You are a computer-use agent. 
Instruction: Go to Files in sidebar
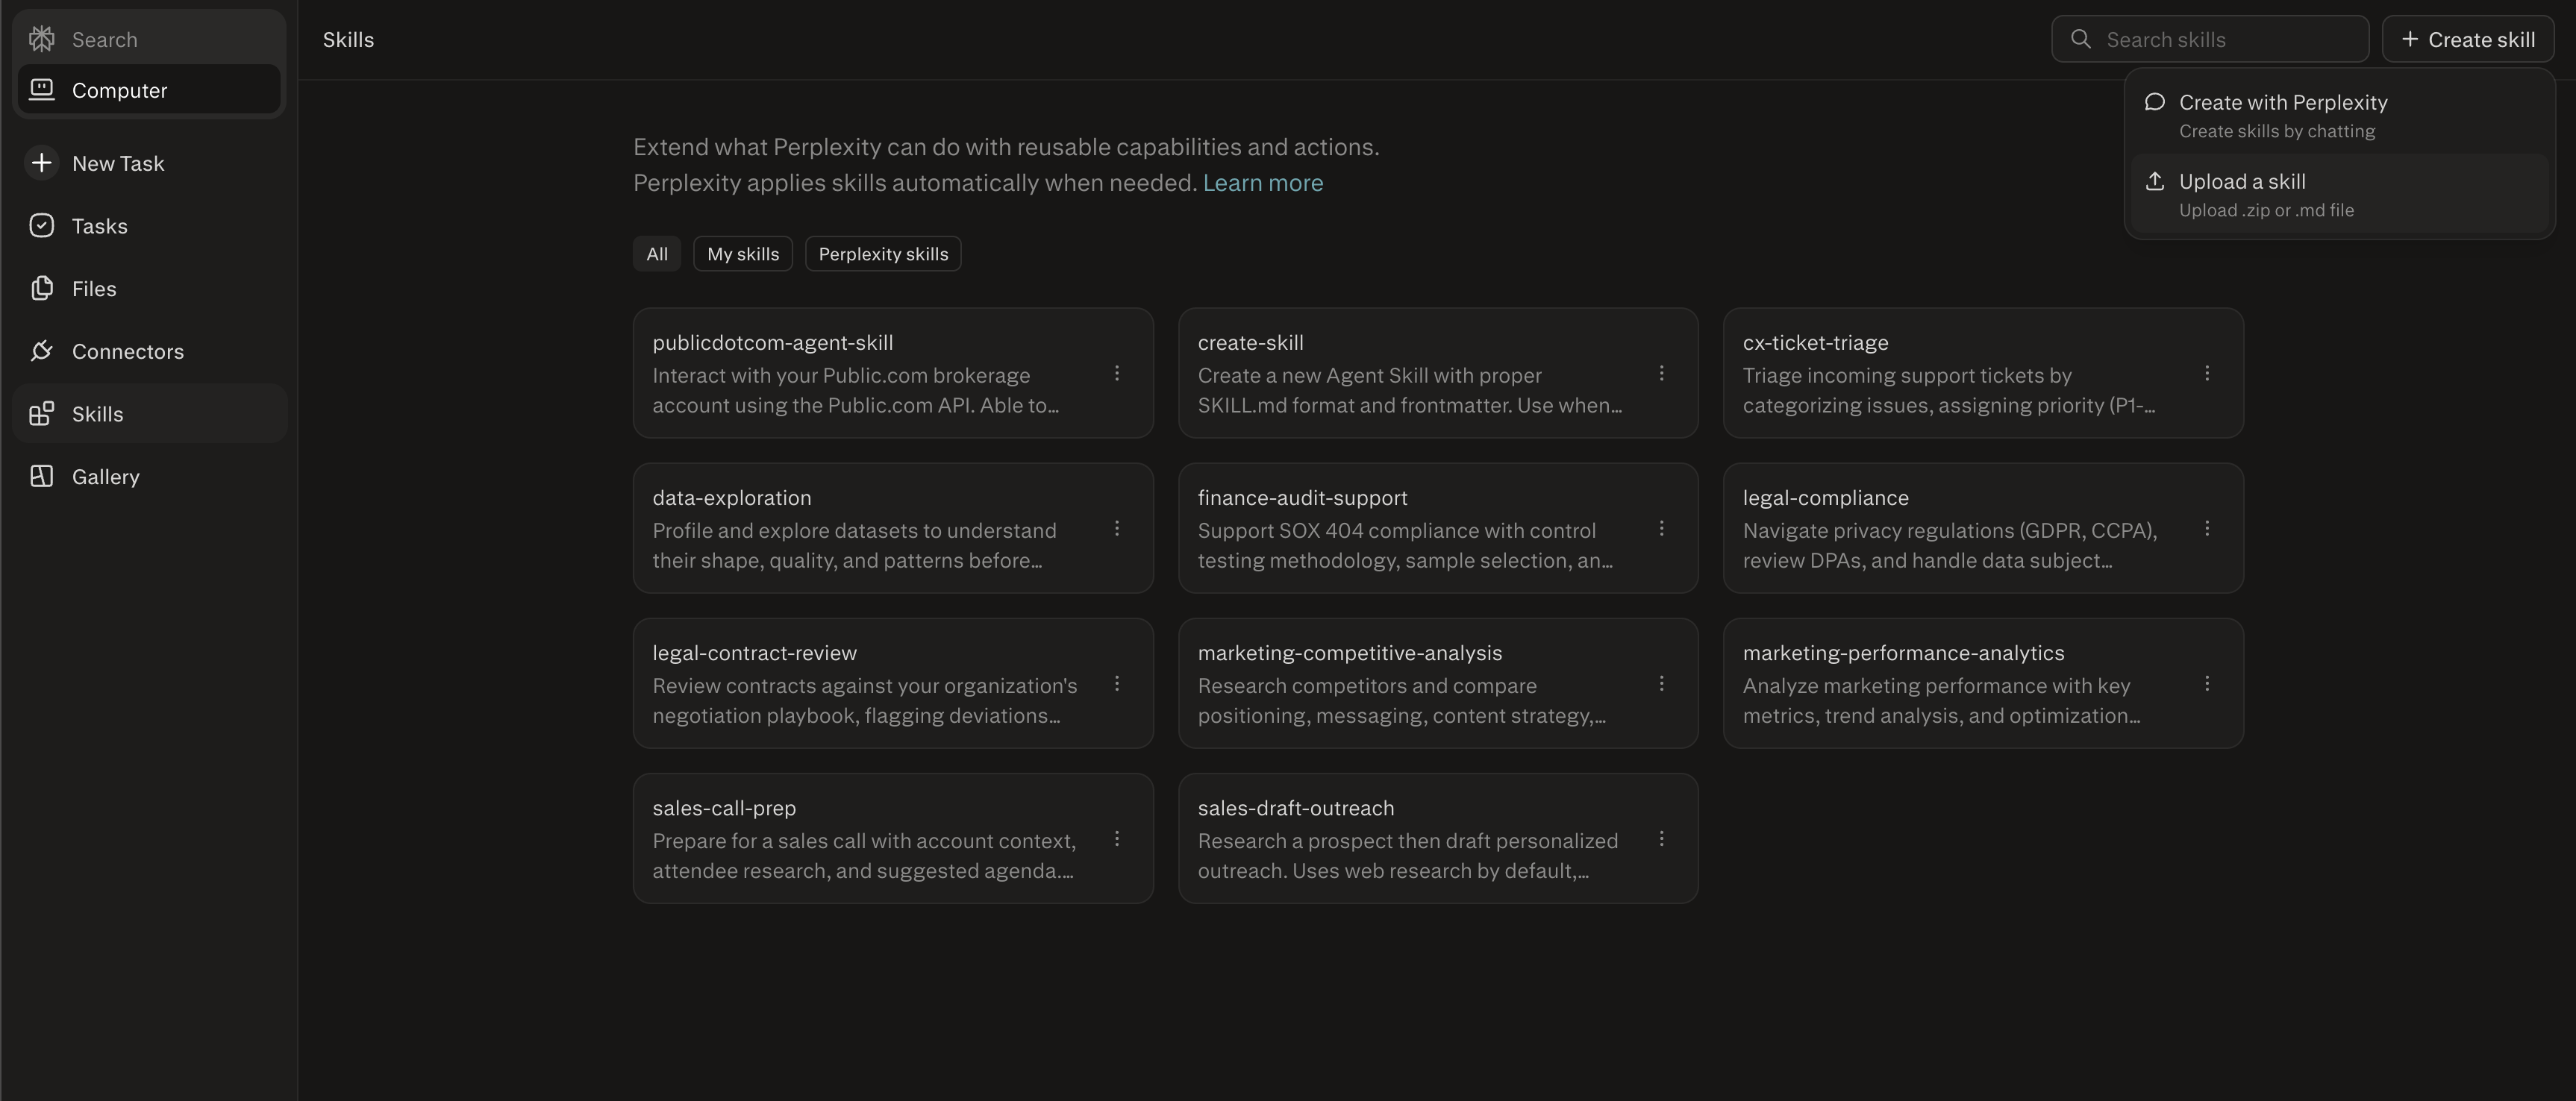click(94, 289)
